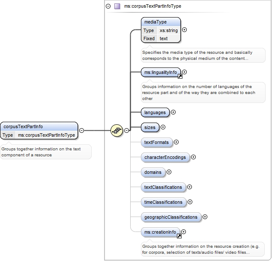Click the sequence compositor icon
Viewport: 272px width, 261px height.
point(116,130)
